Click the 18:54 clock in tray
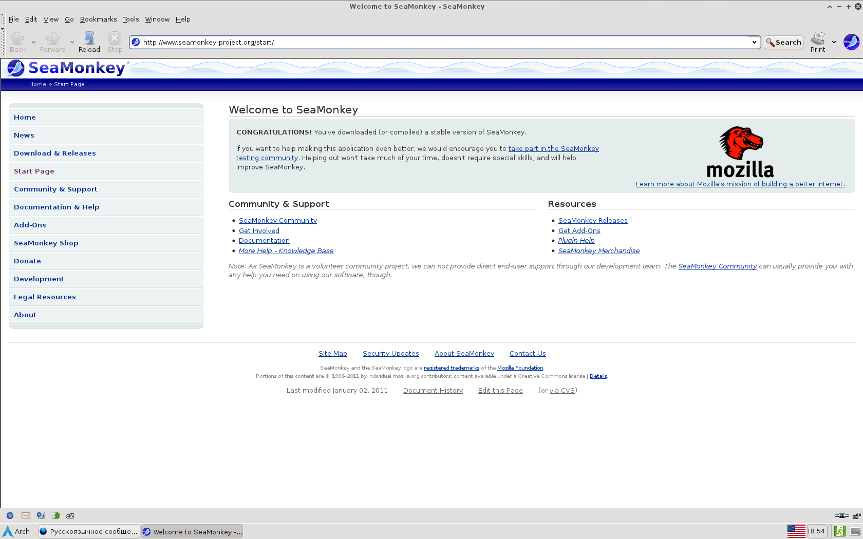863x539 pixels. [x=816, y=531]
